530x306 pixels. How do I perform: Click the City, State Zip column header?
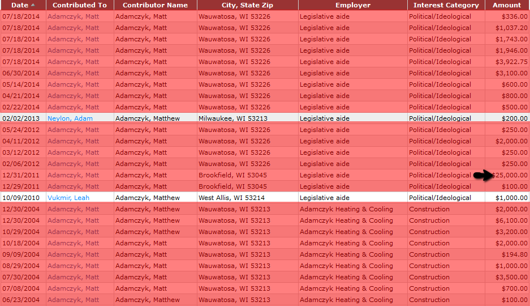[247, 5]
